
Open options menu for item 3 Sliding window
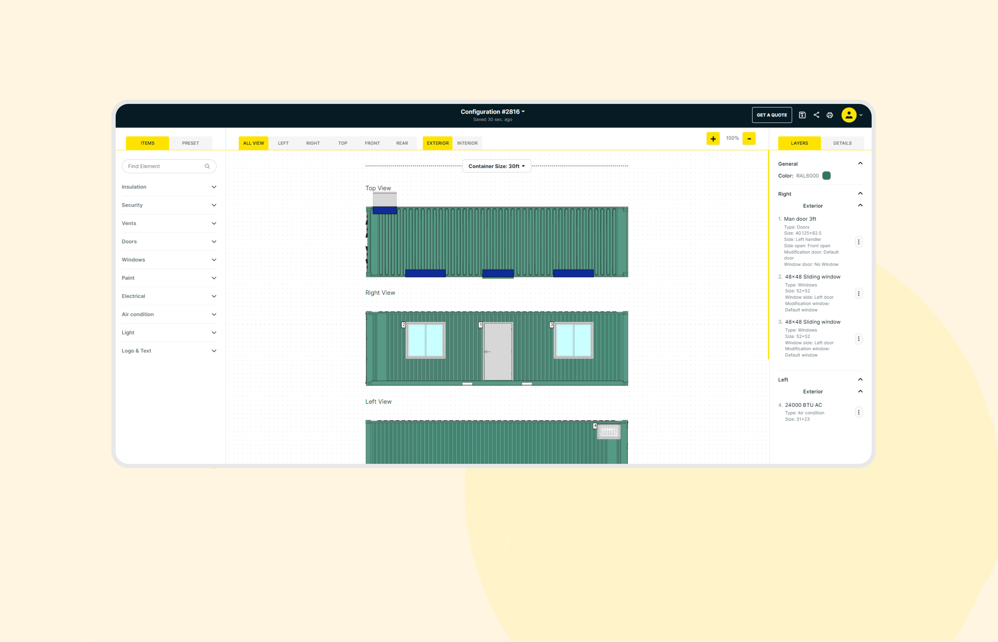858,338
